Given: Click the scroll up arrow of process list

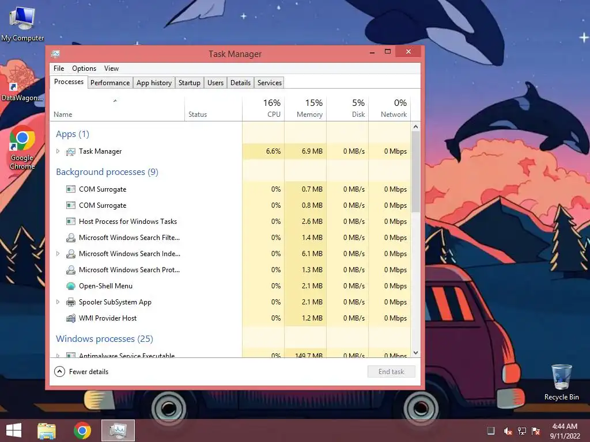Looking at the screenshot, I should [x=415, y=127].
